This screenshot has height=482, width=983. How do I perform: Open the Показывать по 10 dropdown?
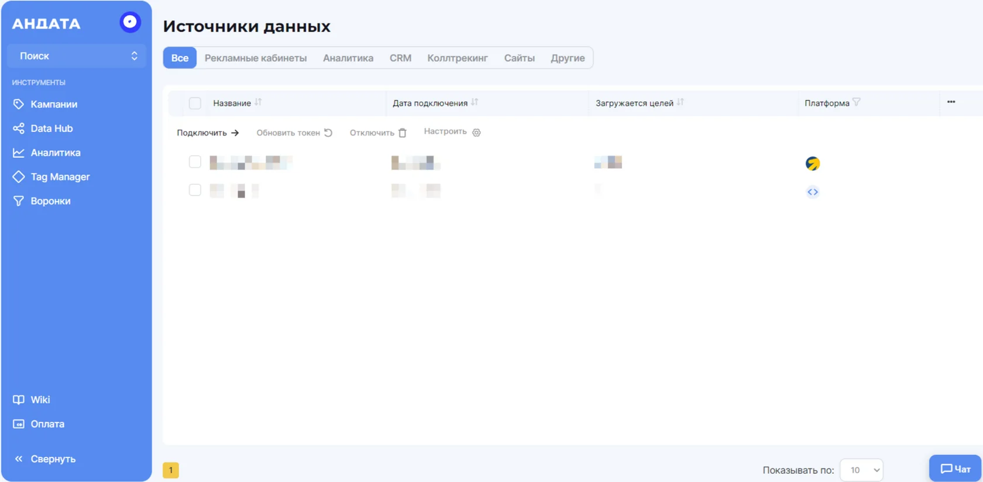pyautogui.click(x=861, y=470)
